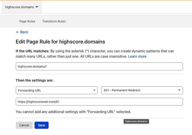Click the Edit Page Rule heading
Screen dimensions: 192x135
[x=60, y=42]
